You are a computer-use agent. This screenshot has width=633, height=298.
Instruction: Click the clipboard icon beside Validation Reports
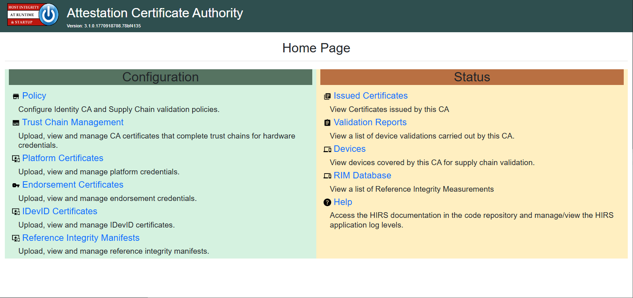tap(327, 123)
